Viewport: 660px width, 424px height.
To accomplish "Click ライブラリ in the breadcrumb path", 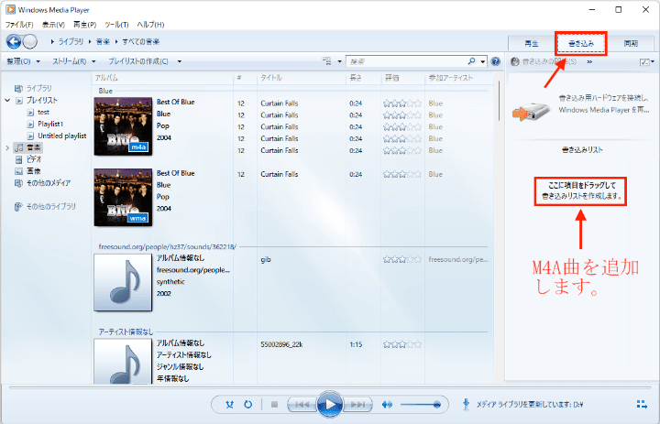I will tap(71, 41).
